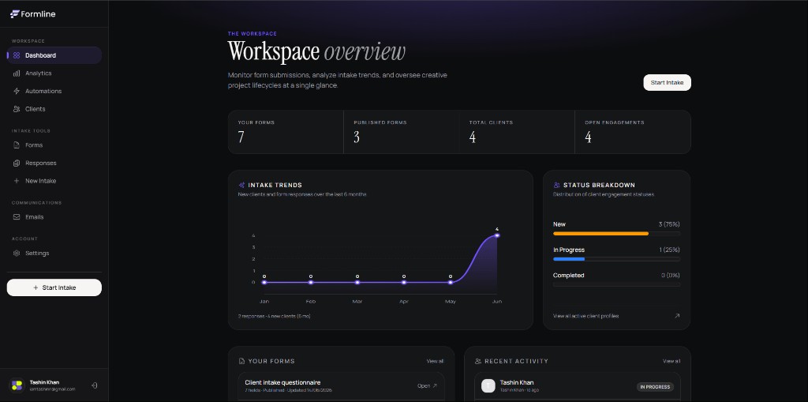Go to Analytics in the sidebar
808x402 pixels.
coord(54,73)
